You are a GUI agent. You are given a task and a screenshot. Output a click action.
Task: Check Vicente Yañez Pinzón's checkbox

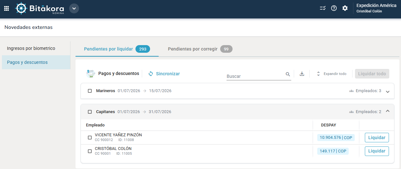coord(90,138)
